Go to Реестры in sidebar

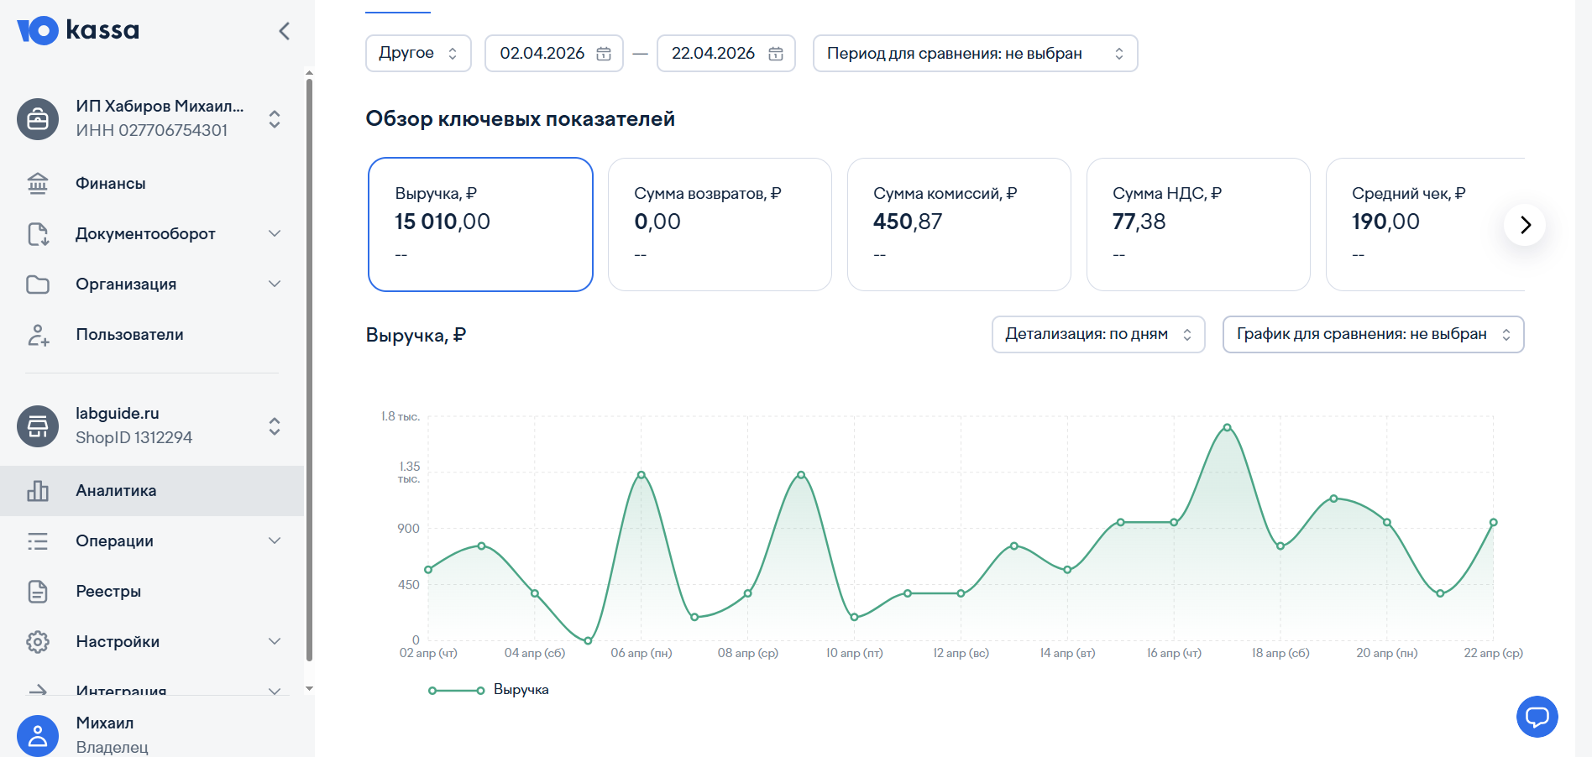click(108, 591)
